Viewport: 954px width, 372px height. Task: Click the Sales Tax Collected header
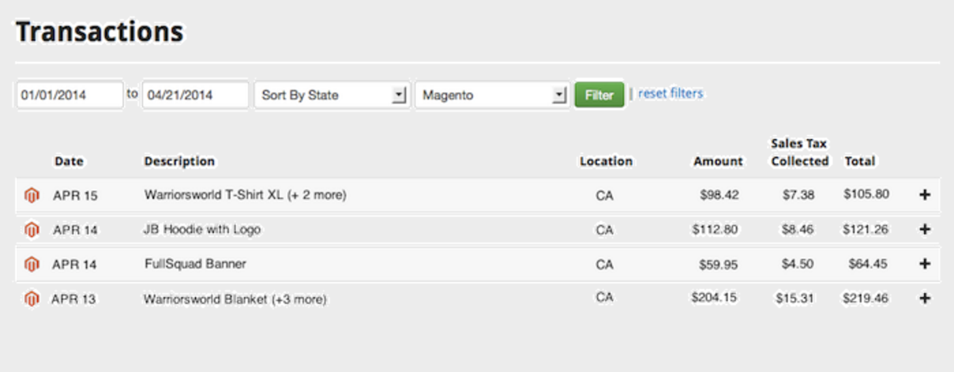coord(799,153)
